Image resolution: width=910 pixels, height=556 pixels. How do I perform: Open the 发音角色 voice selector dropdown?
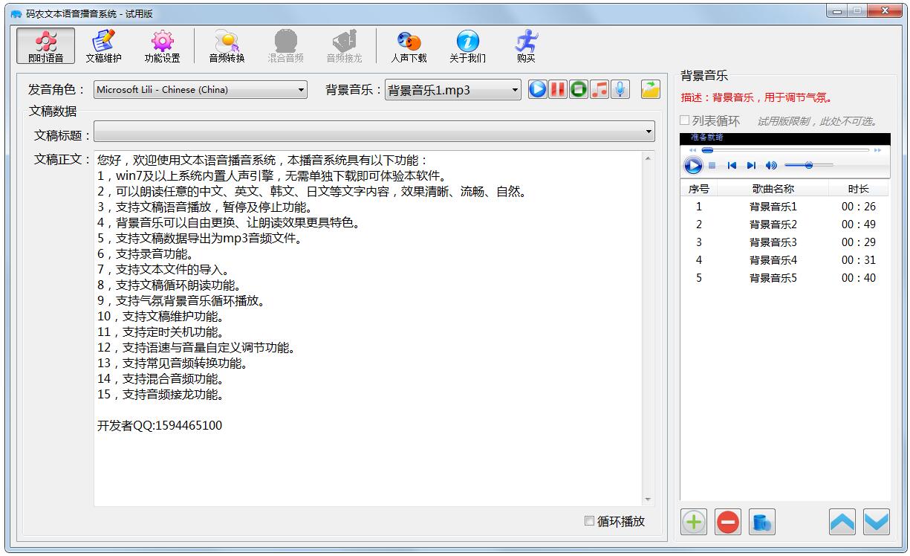(302, 89)
